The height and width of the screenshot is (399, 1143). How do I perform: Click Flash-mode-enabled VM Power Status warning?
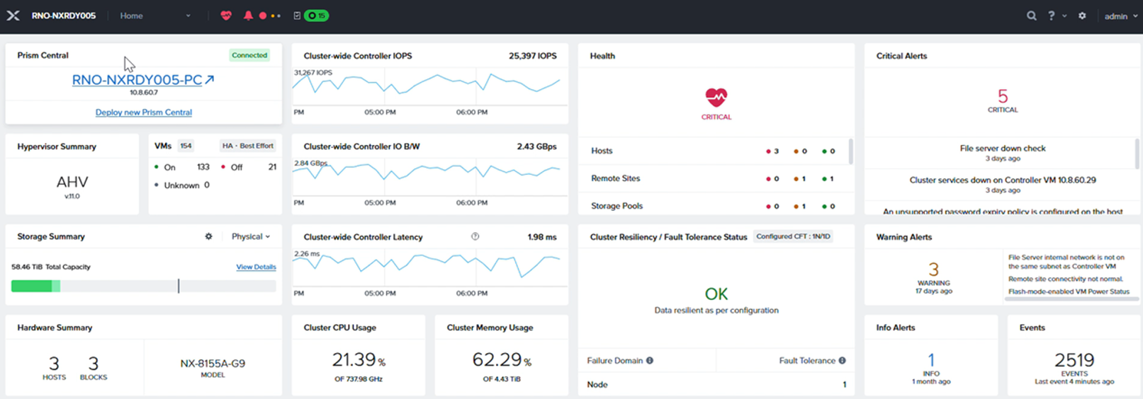(1069, 291)
